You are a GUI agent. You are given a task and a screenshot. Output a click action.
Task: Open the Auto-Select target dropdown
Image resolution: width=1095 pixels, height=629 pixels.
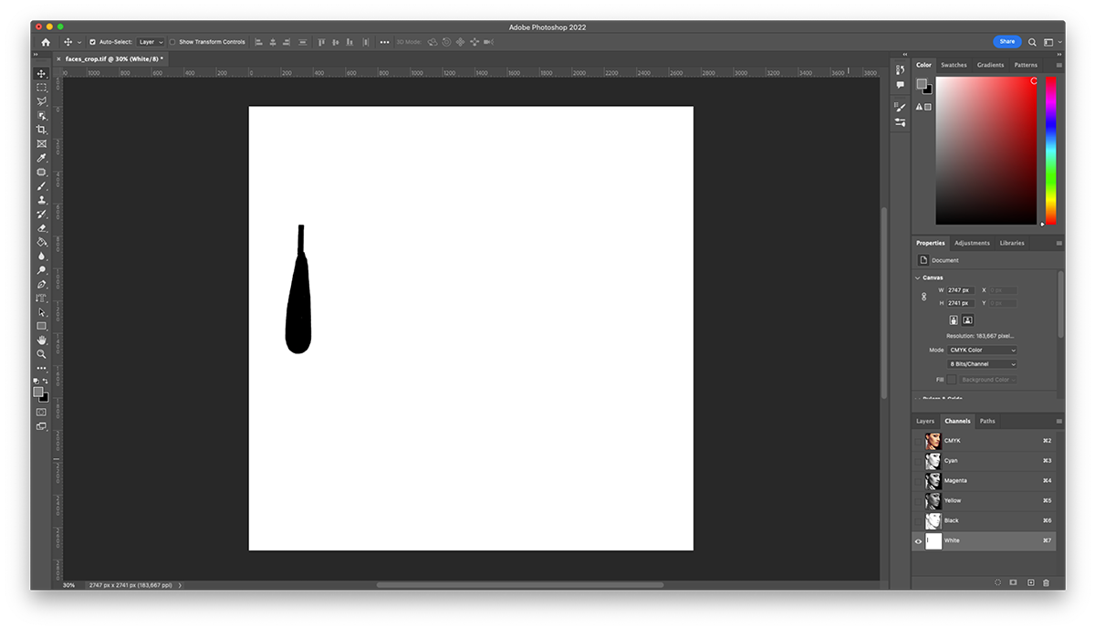[x=149, y=41]
